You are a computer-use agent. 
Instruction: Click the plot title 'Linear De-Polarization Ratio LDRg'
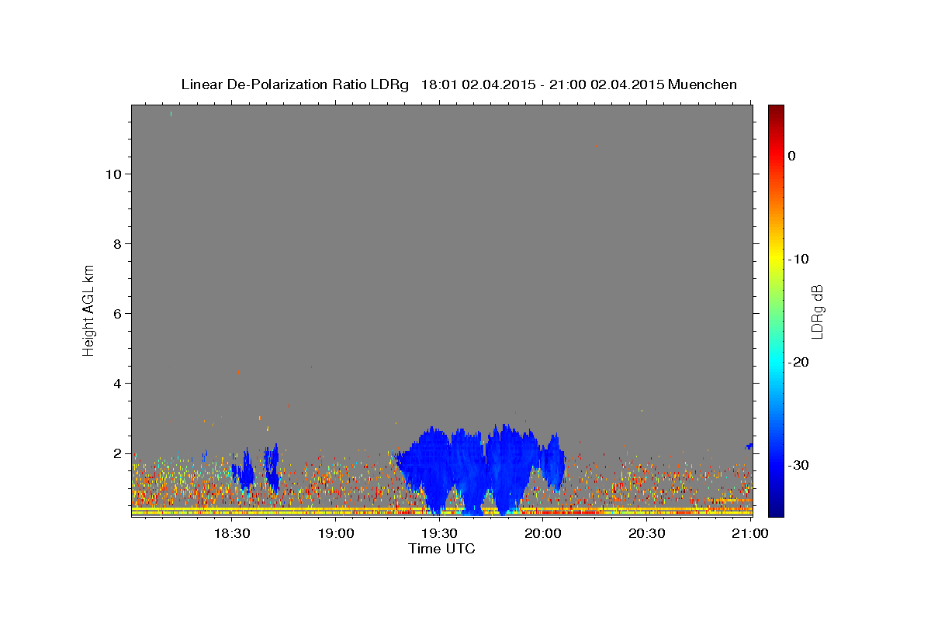click(294, 84)
